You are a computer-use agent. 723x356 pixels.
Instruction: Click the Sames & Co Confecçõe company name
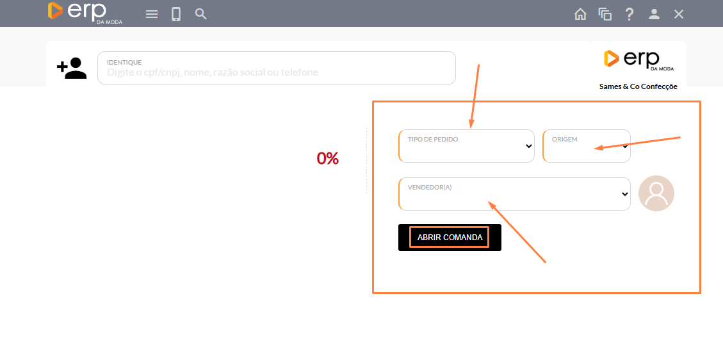(x=638, y=86)
